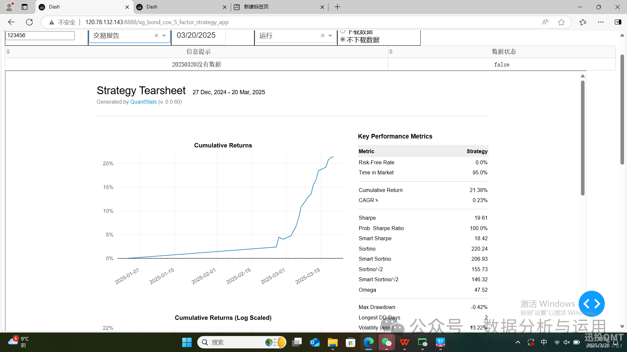Click the CAGR footnote link

point(377,200)
